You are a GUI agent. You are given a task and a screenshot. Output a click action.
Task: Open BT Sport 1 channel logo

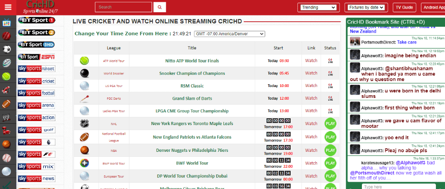[37, 20]
